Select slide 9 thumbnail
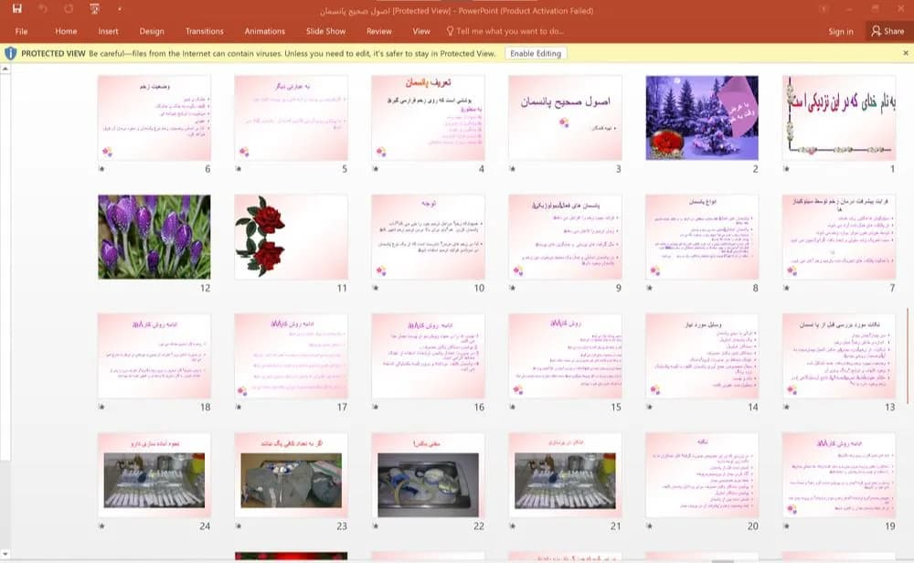Viewport: 914px width, 563px height. [x=565, y=237]
